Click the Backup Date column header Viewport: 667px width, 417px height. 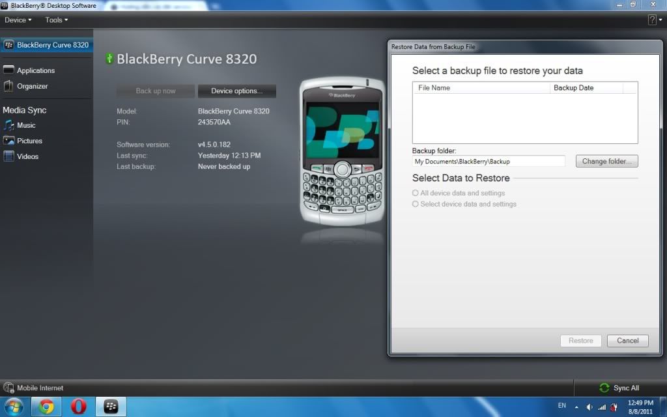point(586,88)
